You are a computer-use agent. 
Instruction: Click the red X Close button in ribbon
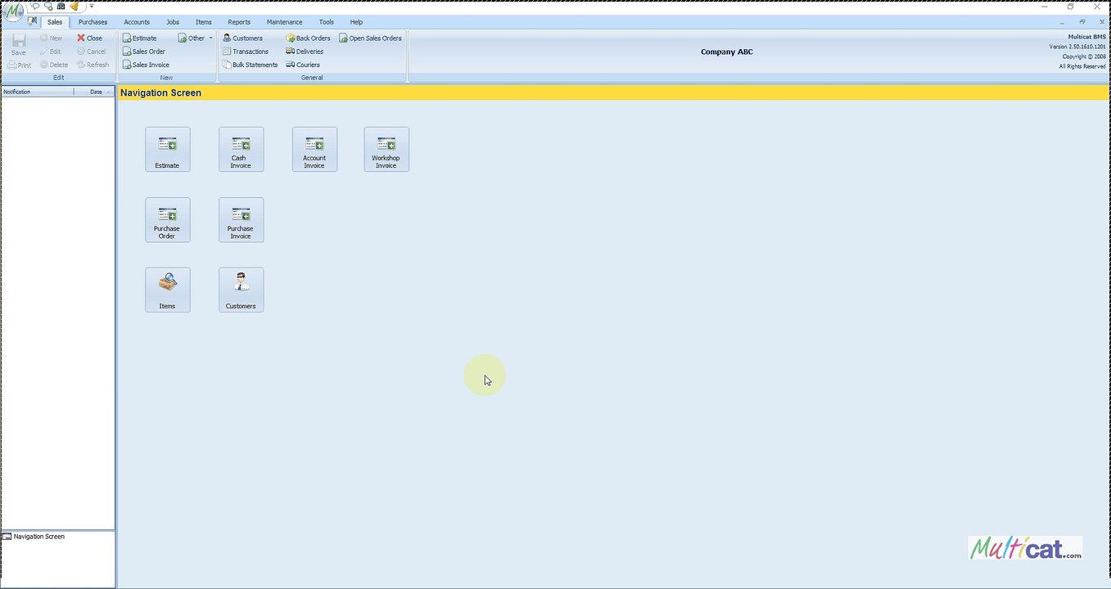(90, 38)
